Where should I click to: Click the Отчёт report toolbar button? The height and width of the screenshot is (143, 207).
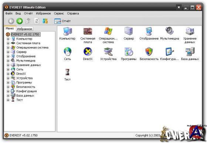click(x=62, y=21)
